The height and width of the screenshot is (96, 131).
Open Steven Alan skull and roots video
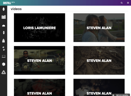click(x=99, y=60)
